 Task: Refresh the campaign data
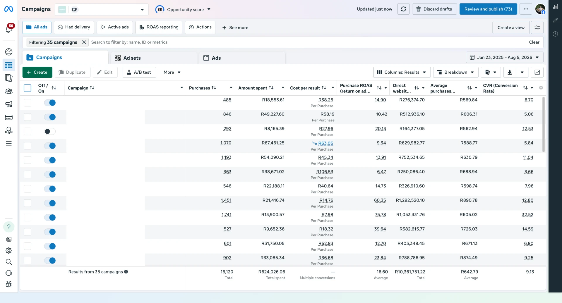pos(403,9)
